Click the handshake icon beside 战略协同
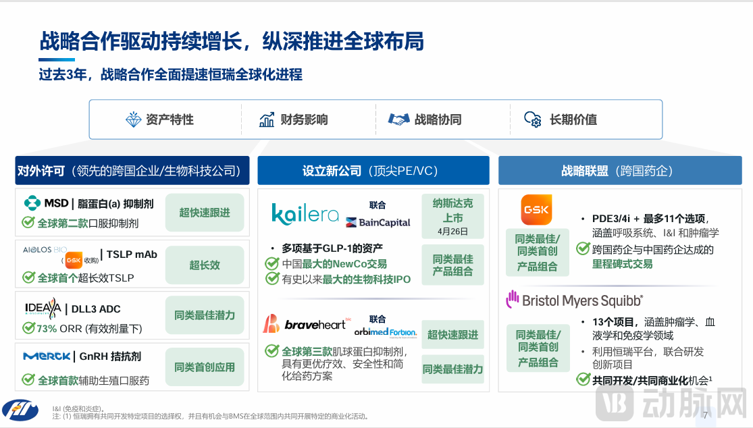 pos(398,119)
